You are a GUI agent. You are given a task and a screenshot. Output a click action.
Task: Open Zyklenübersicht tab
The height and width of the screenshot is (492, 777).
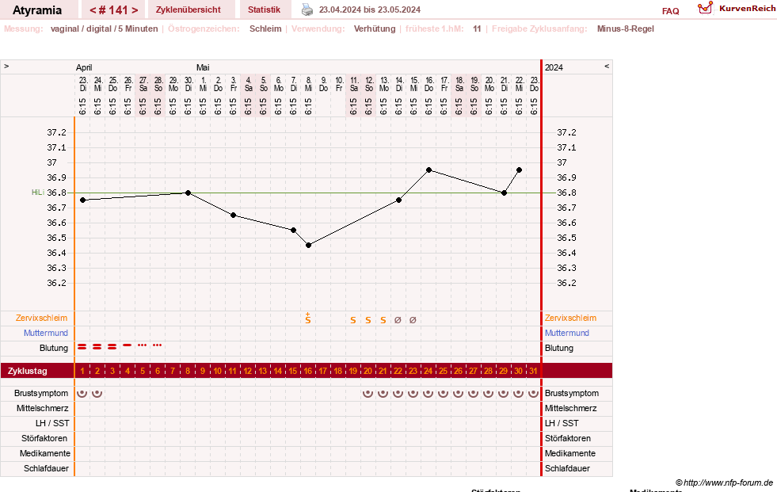point(189,10)
